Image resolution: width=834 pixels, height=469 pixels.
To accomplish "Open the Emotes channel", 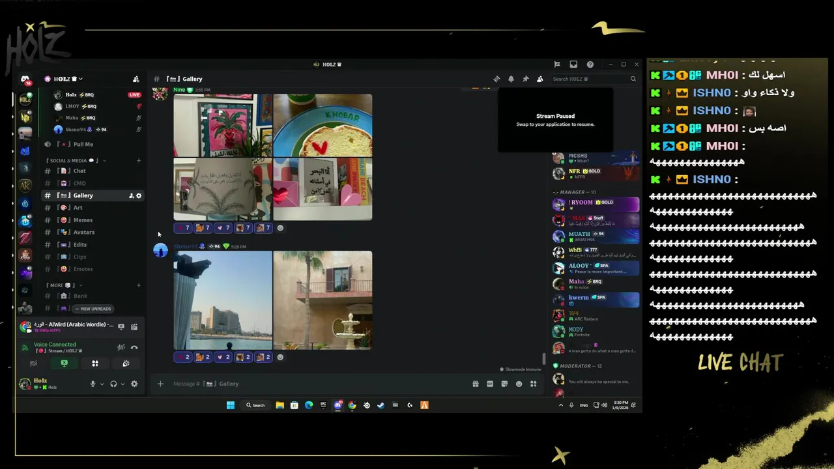I will pyautogui.click(x=91, y=269).
